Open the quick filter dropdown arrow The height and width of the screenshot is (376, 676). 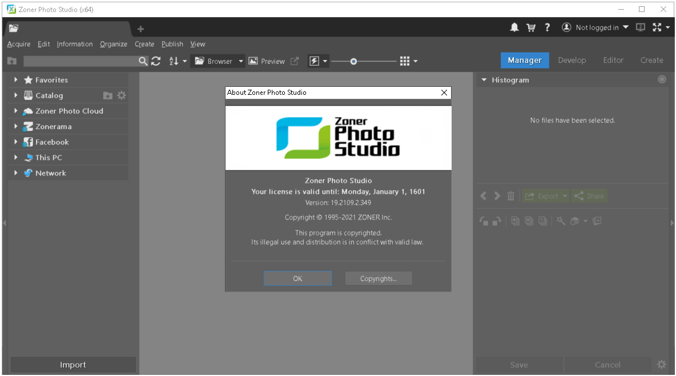coord(325,61)
